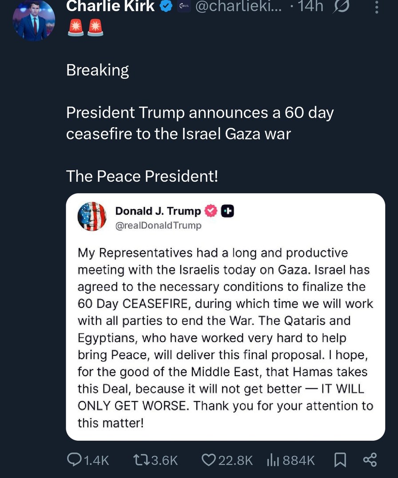Click the Donald J. Trump name in the quote

pos(158,211)
